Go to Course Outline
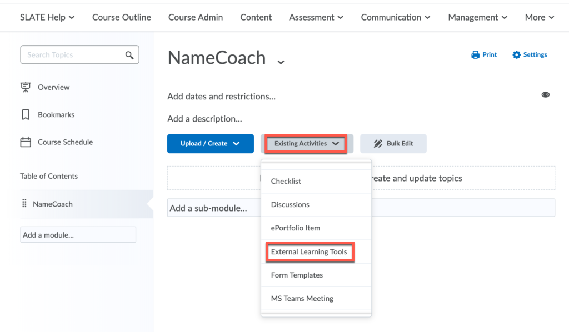The height and width of the screenshot is (332, 569). point(122,17)
